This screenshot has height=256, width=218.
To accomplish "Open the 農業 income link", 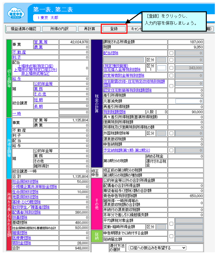I will coord(38,47).
